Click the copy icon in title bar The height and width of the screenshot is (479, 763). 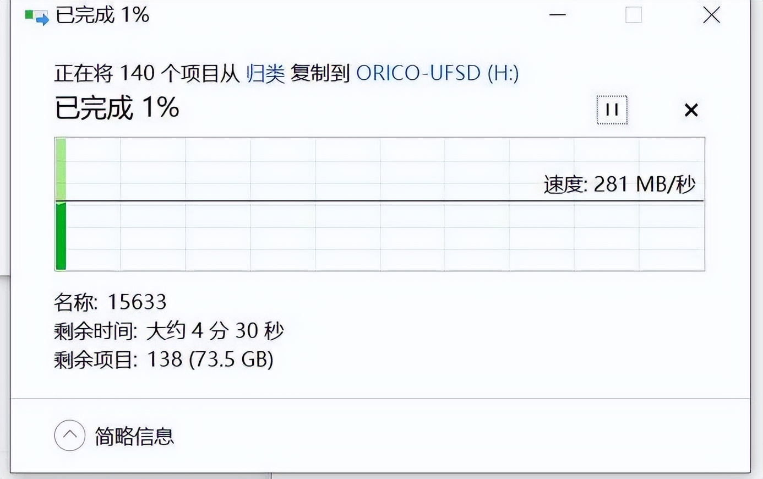tap(36, 16)
